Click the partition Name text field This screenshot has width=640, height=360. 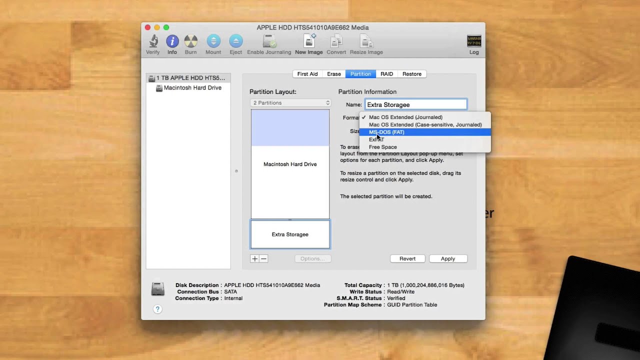pyautogui.click(x=416, y=104)
